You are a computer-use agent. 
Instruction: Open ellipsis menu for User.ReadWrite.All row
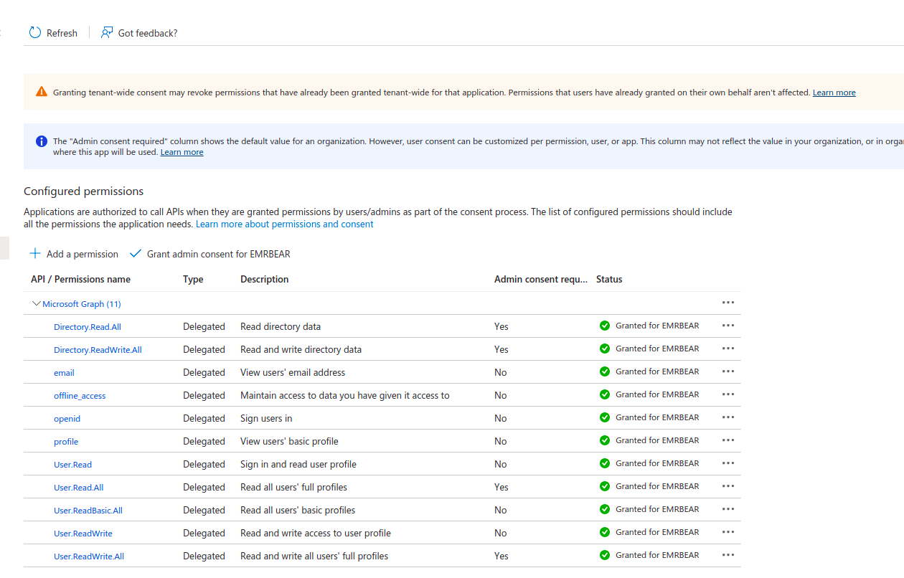click(728, 555)
